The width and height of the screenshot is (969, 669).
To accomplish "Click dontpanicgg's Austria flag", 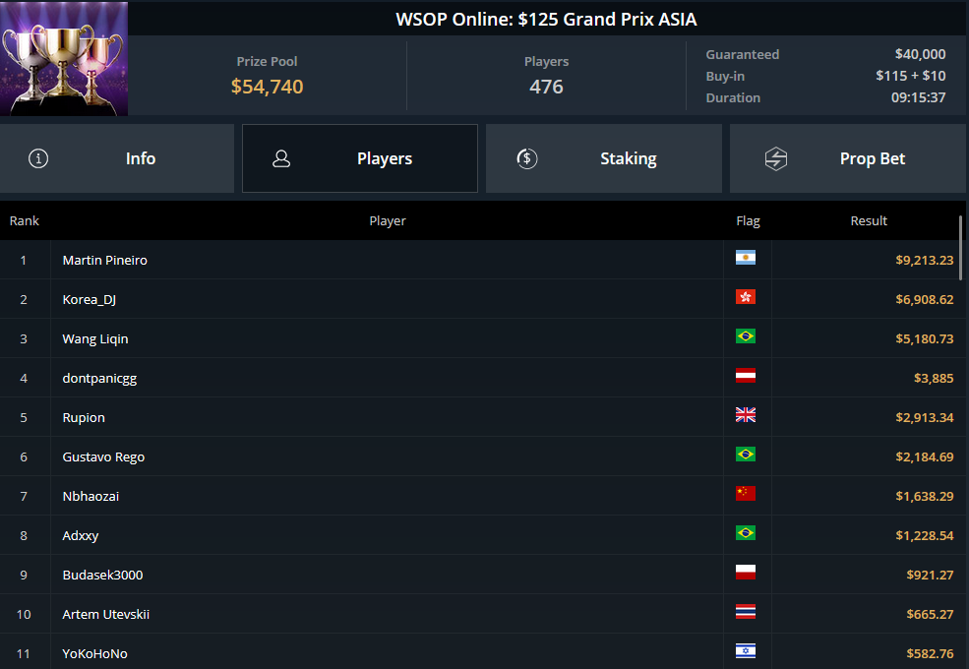I will tap(746, 376).
